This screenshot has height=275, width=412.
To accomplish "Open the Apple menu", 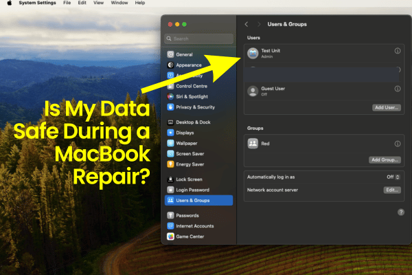I will tap(10, 3).
